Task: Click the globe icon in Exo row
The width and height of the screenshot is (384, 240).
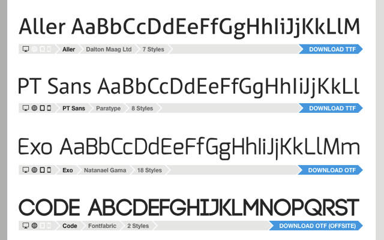Action: pos(35,170)
